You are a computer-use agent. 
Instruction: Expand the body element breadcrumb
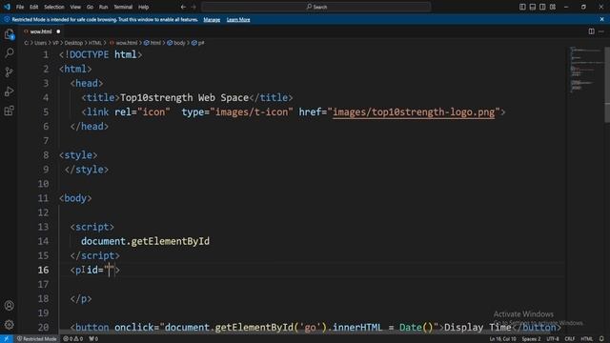click(176, 43)
